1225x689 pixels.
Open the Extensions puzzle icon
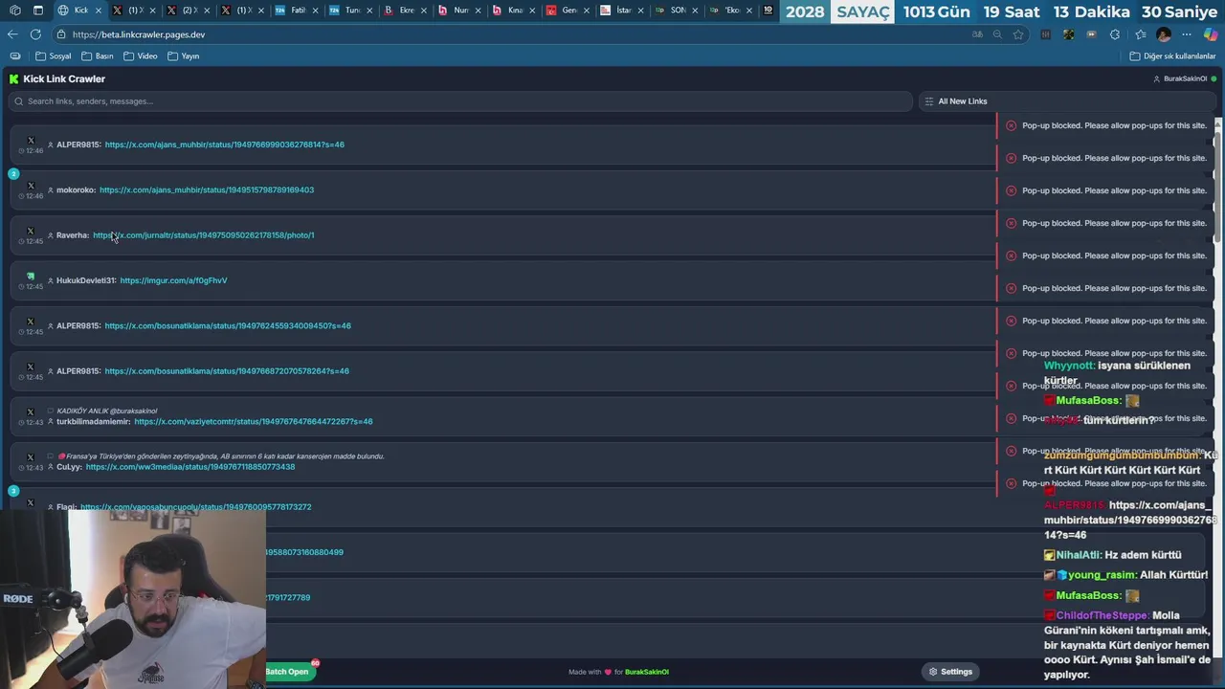[x=1115, y=34]
